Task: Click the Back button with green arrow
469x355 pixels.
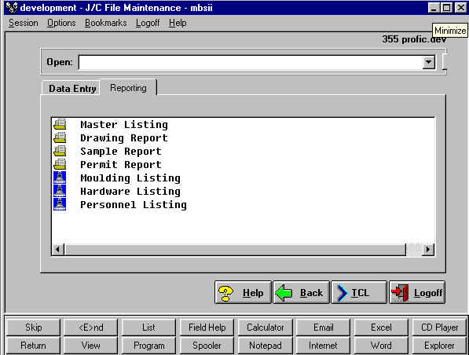Action: [301, 292]
